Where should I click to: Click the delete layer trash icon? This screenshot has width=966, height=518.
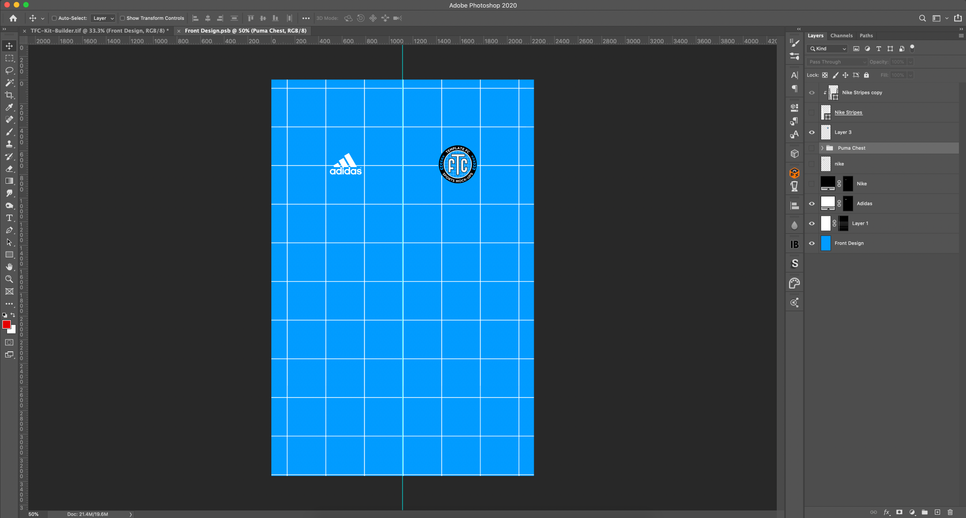950,512
